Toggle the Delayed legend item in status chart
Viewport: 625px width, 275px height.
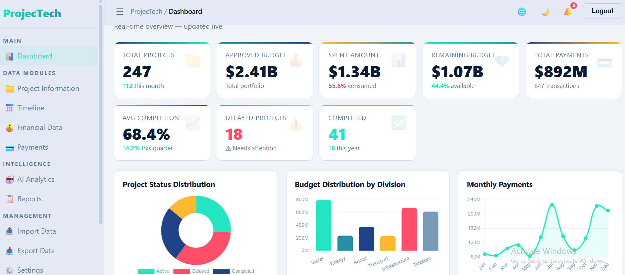pyautogui.click(x=191, y=271)
